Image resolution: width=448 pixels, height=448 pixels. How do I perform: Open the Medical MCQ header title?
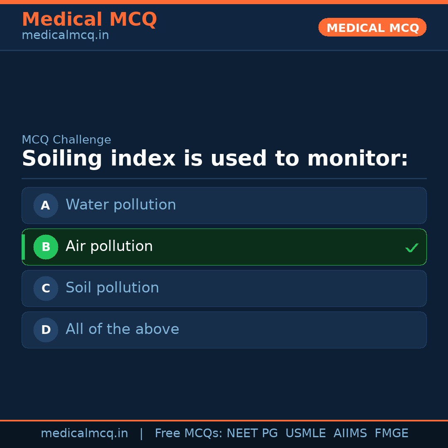(x=89, y=19)
